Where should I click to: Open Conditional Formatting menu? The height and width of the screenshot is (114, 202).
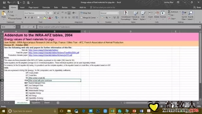(x=126, y=16)
